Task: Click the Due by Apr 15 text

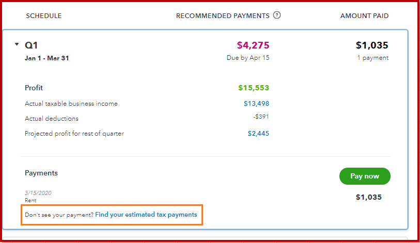Action: click(248, 58)
